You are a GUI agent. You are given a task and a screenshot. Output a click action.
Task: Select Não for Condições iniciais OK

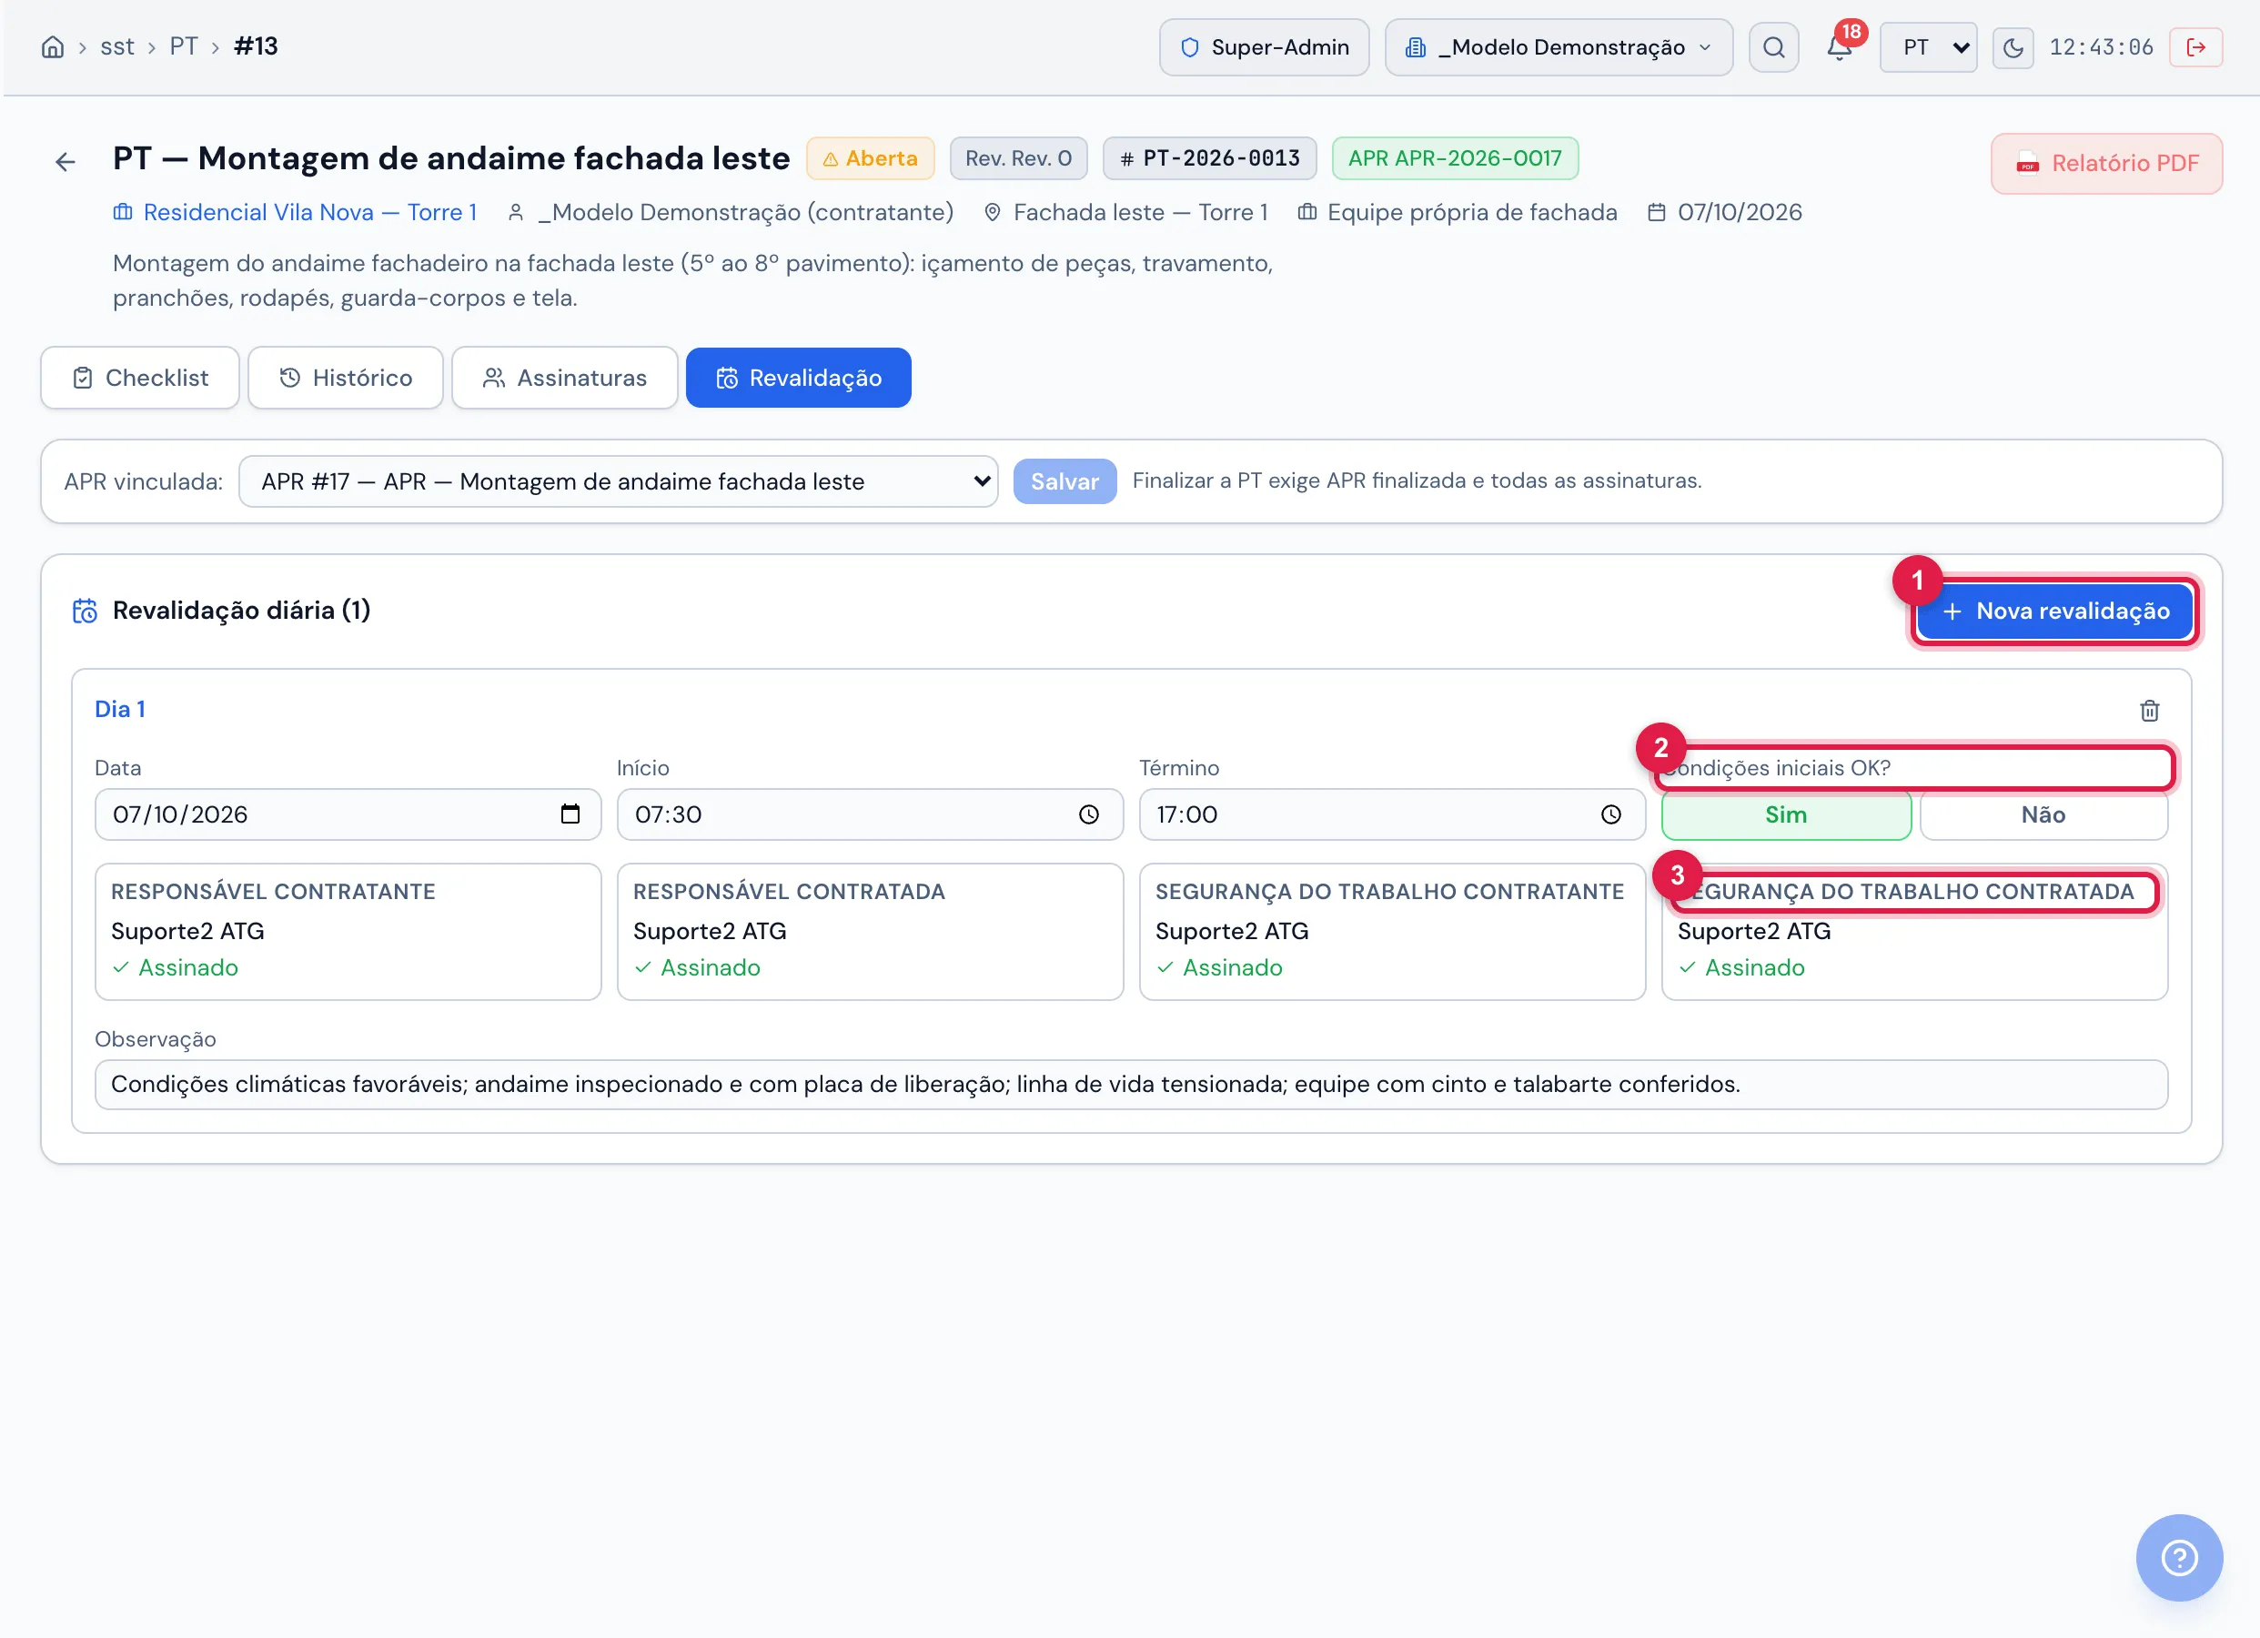(2043, 814)
